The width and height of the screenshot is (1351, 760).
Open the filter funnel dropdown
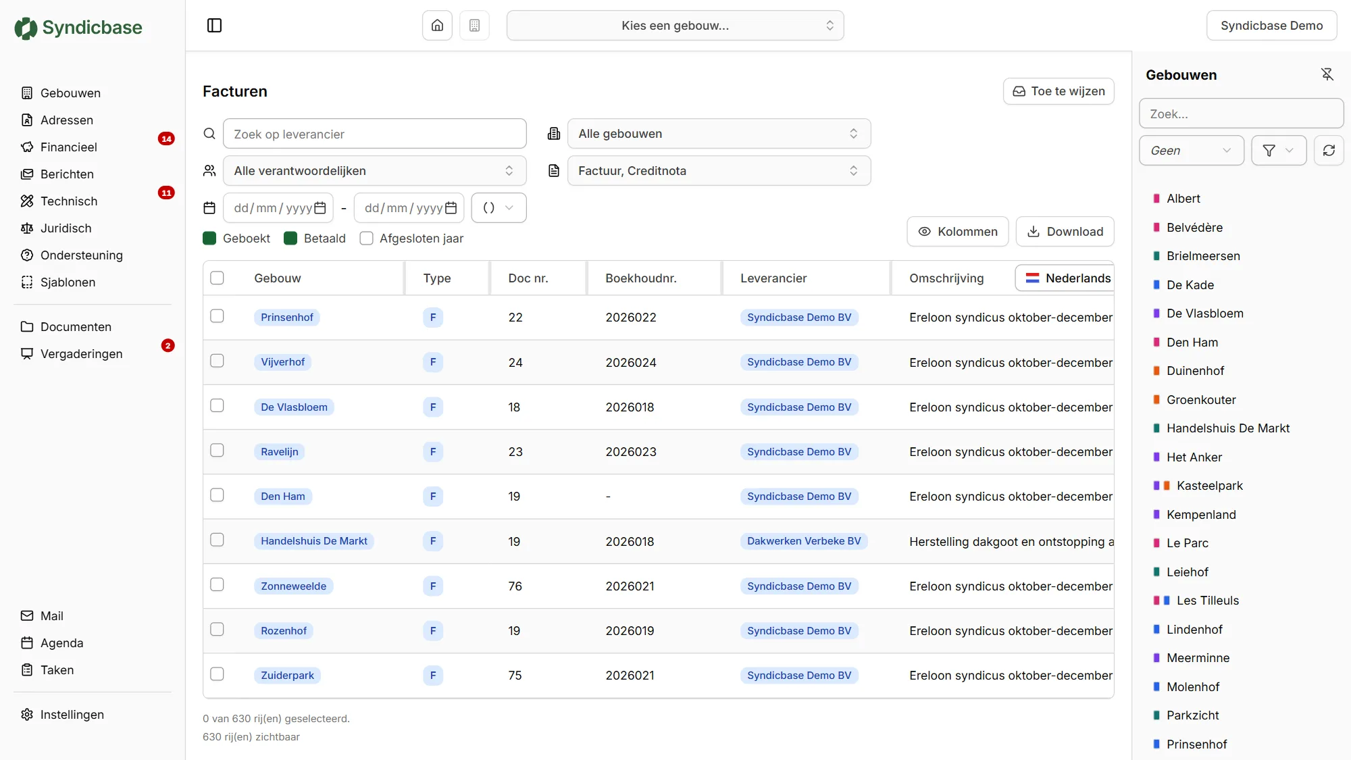(1279, 150)
